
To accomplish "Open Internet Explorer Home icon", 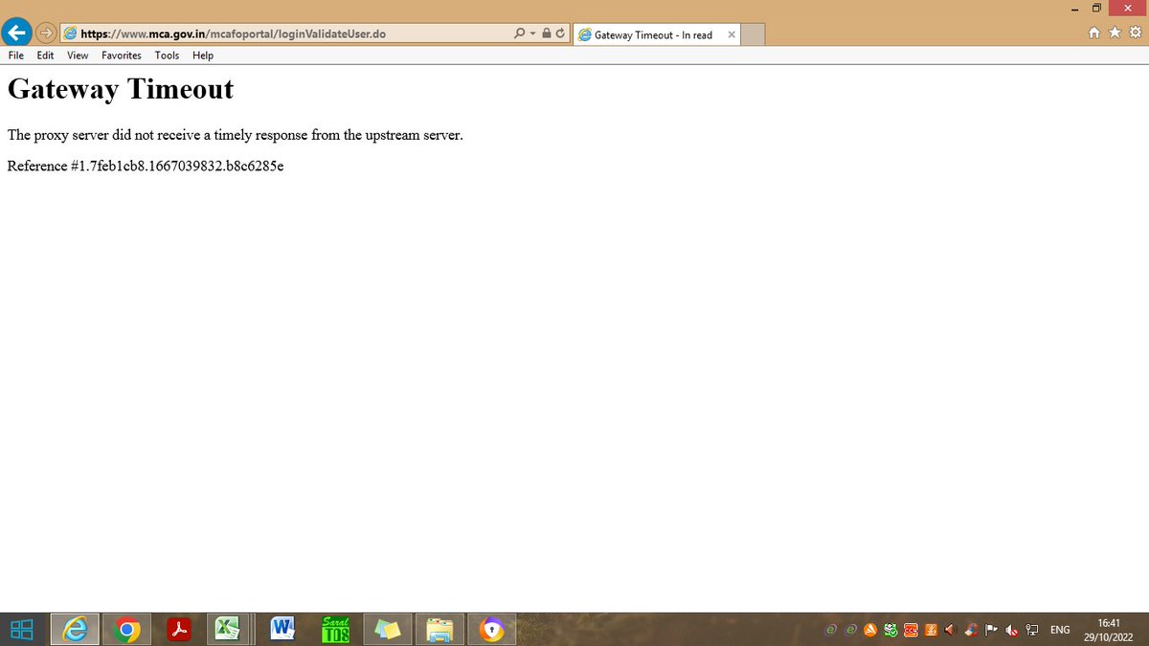I will [1094, 33].
